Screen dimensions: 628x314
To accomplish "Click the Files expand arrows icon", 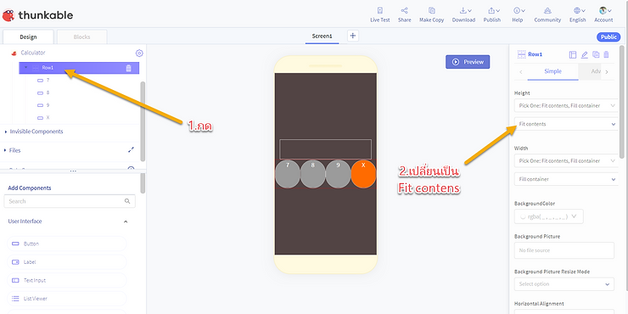I will (131, 150).
